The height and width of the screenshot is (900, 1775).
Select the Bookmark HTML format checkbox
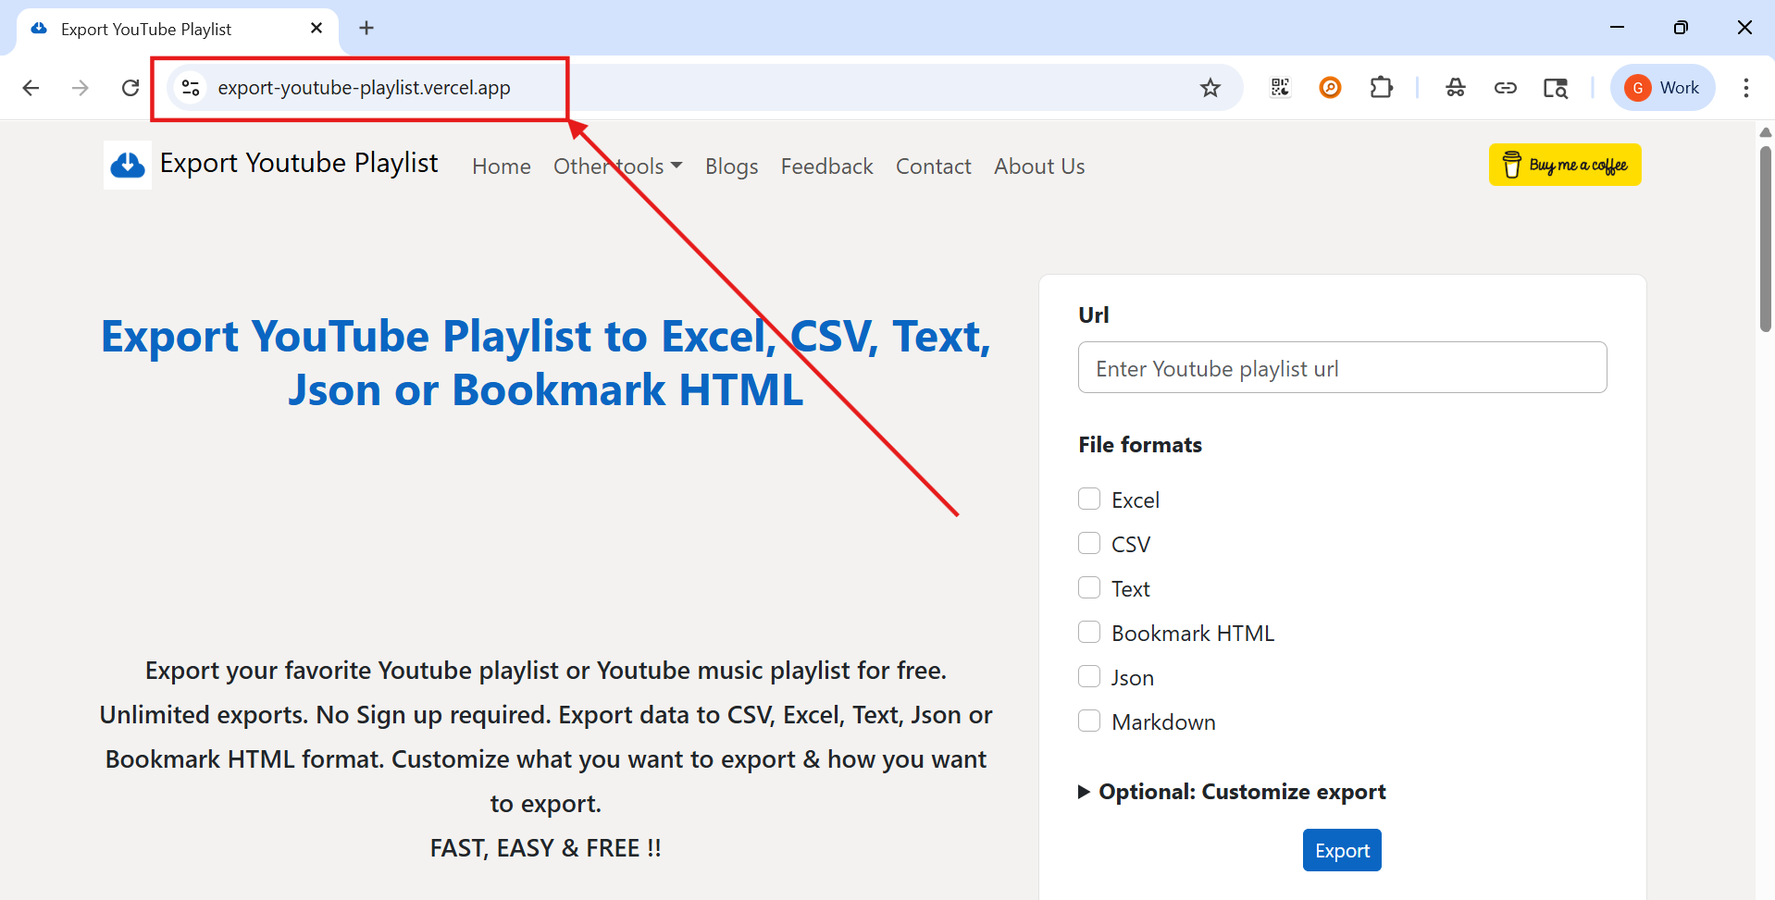point(1088,632)
